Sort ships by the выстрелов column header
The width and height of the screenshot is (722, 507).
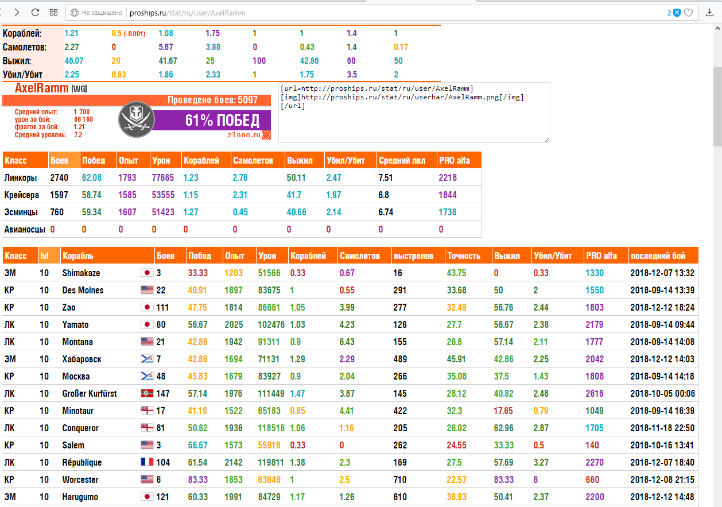[x=417, y=256]
